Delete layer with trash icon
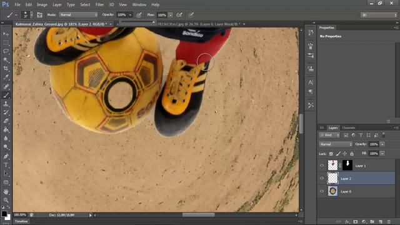Screen dimensions: 400x225 [389, 222]
